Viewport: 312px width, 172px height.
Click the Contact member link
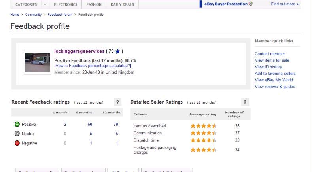click(x=270, y=54)
